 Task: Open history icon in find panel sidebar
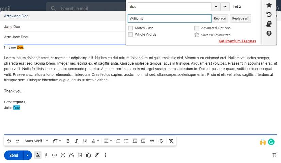[269, 15]
